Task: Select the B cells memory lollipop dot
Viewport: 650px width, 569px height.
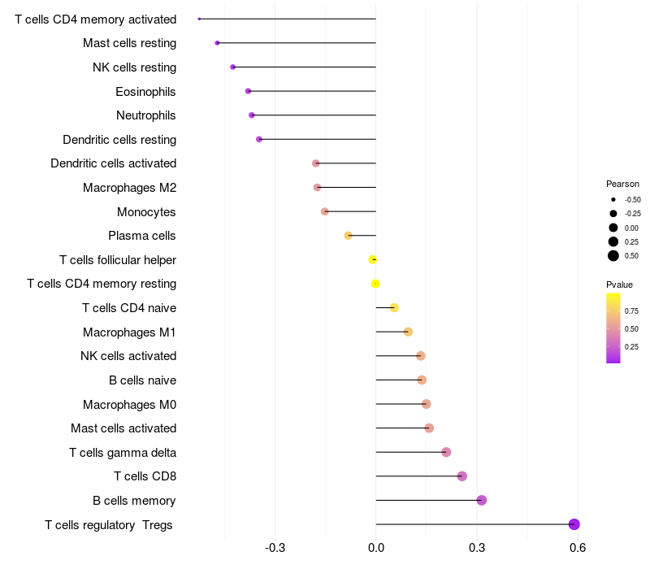Action: pyautogui.click(x=481, y=500)
